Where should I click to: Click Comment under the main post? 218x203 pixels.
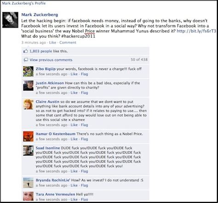click(x=68, y=42)
